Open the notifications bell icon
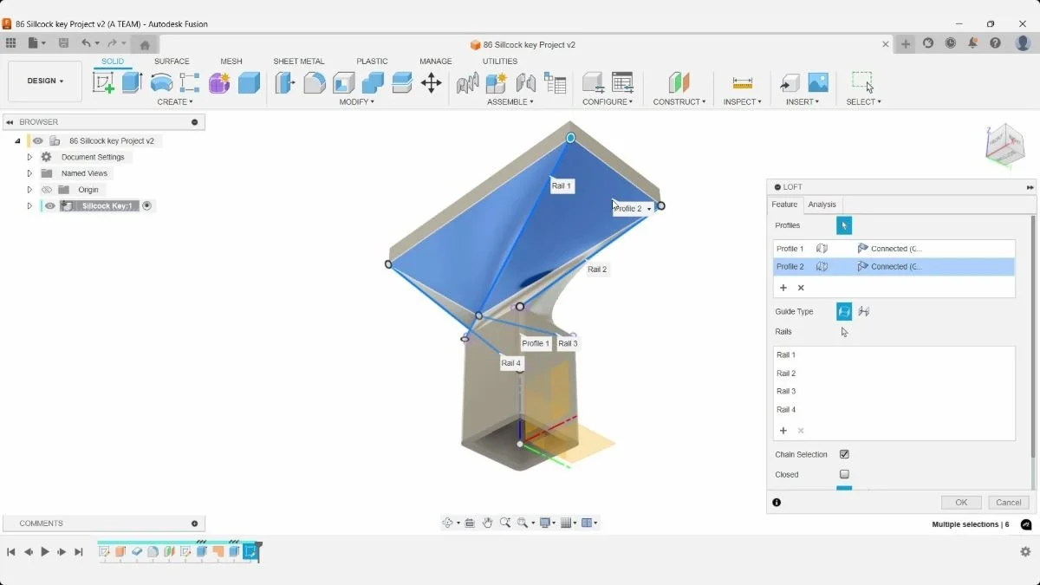Screen dimensions: 1040x585 tap(973, 43)
